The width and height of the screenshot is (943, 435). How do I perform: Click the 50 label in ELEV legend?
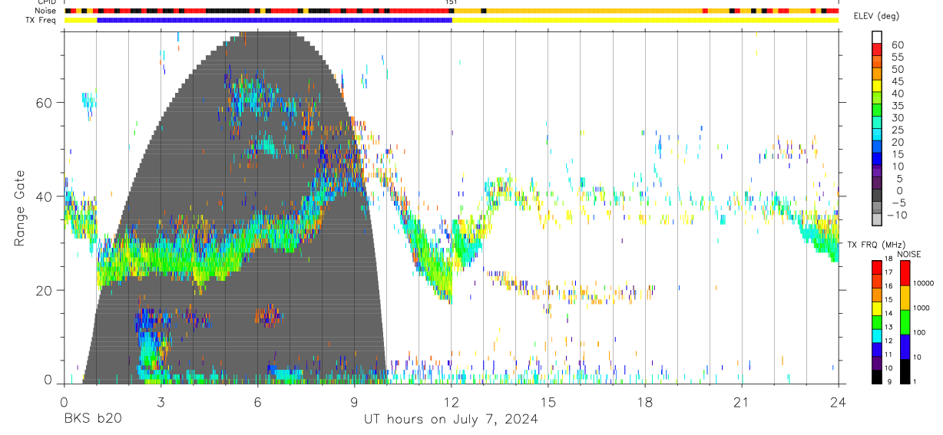897,69
